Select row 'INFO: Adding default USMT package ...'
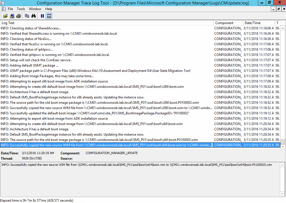286x203 pixels. click(140, 65)
